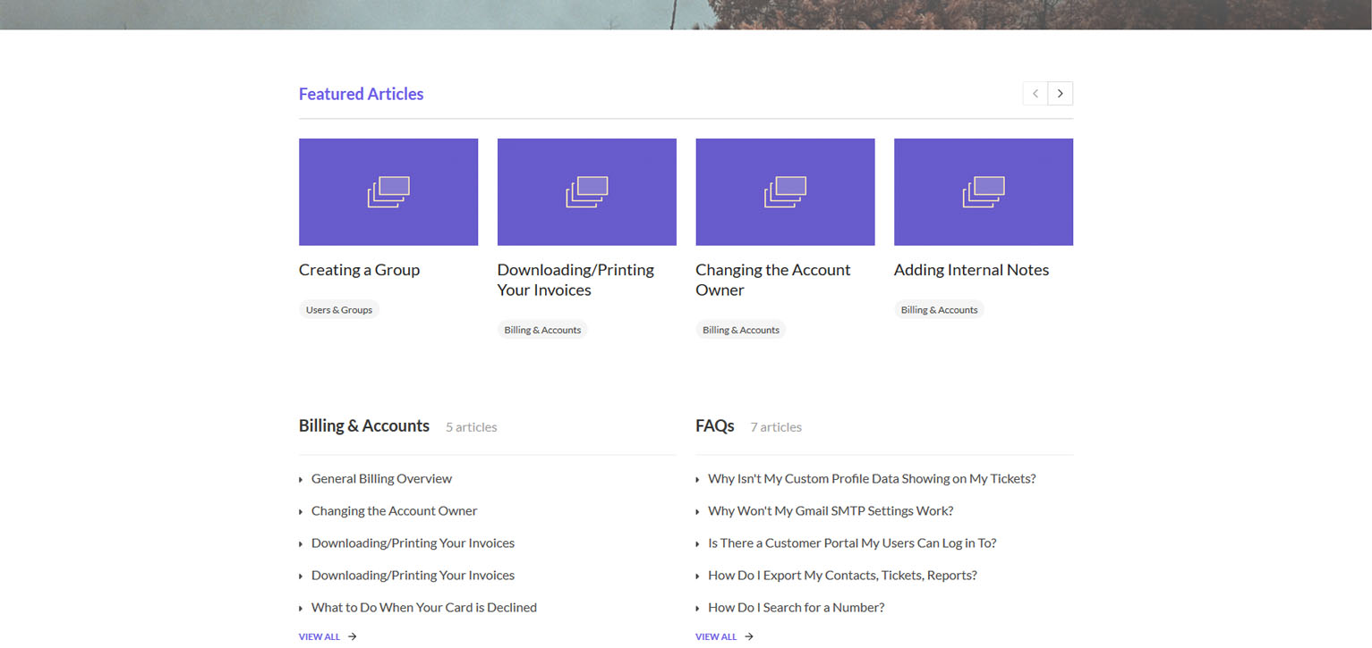Expand the chevron next to How Do I Search for a Number?
The height and width of the screenshot is (648, 1372).
698,608
